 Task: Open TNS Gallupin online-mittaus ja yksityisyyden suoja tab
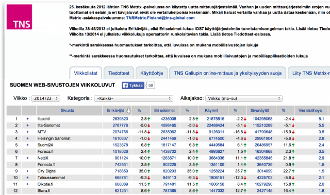tap(228, 73)
